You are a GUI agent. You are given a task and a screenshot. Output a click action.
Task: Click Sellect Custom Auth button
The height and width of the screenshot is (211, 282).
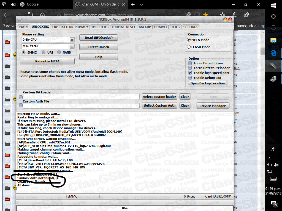[159, 105]
